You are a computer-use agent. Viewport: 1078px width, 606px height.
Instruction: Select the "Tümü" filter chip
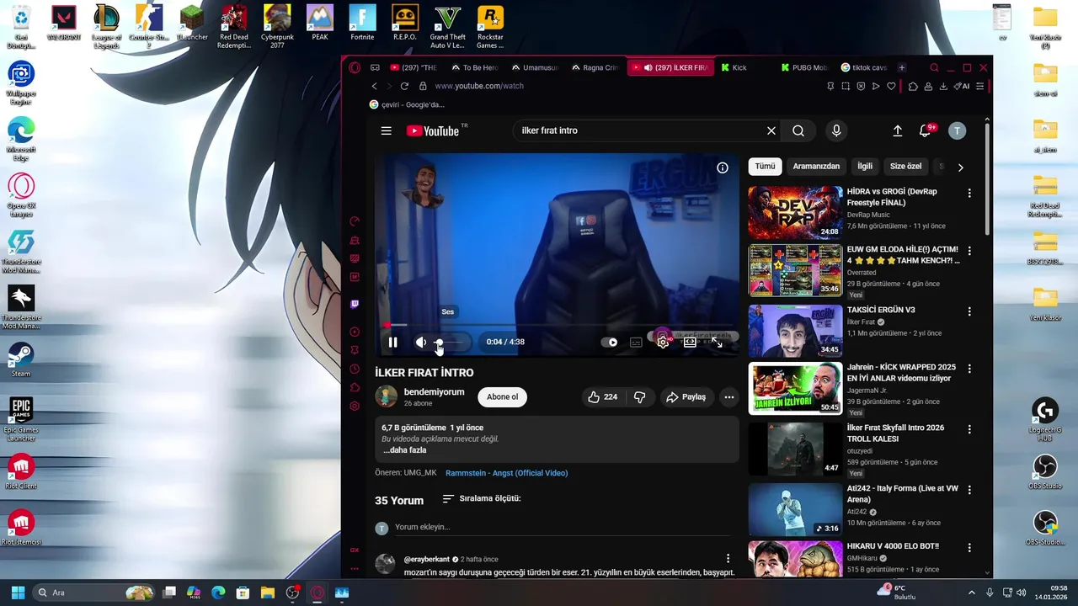pyautogui.click(x=765, y=167)
